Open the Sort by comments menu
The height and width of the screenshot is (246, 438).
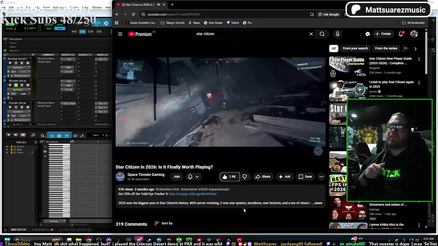click(164, 223)
